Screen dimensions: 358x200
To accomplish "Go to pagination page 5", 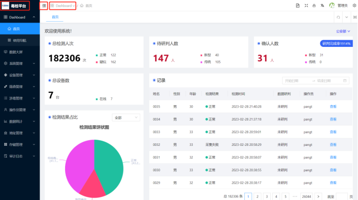I will click(285, 196).
